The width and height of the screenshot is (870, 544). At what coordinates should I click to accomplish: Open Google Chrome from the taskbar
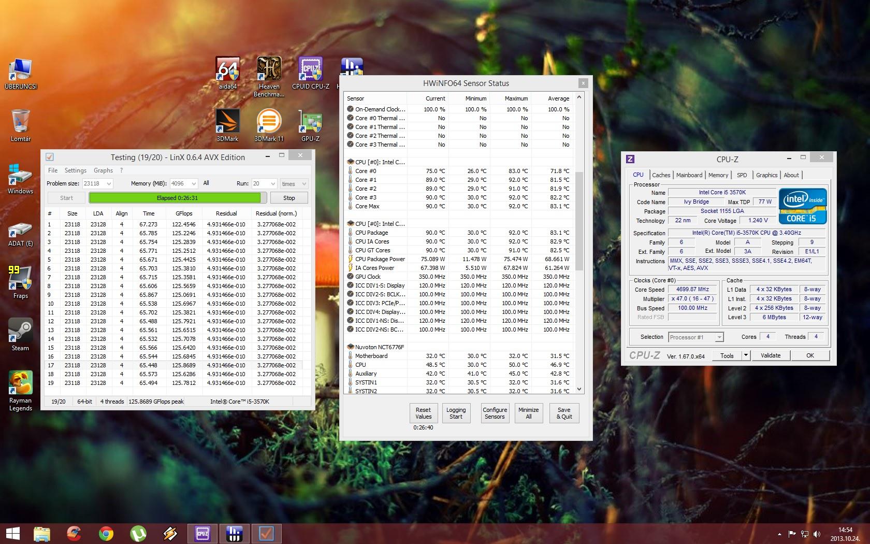pos(106,534)
